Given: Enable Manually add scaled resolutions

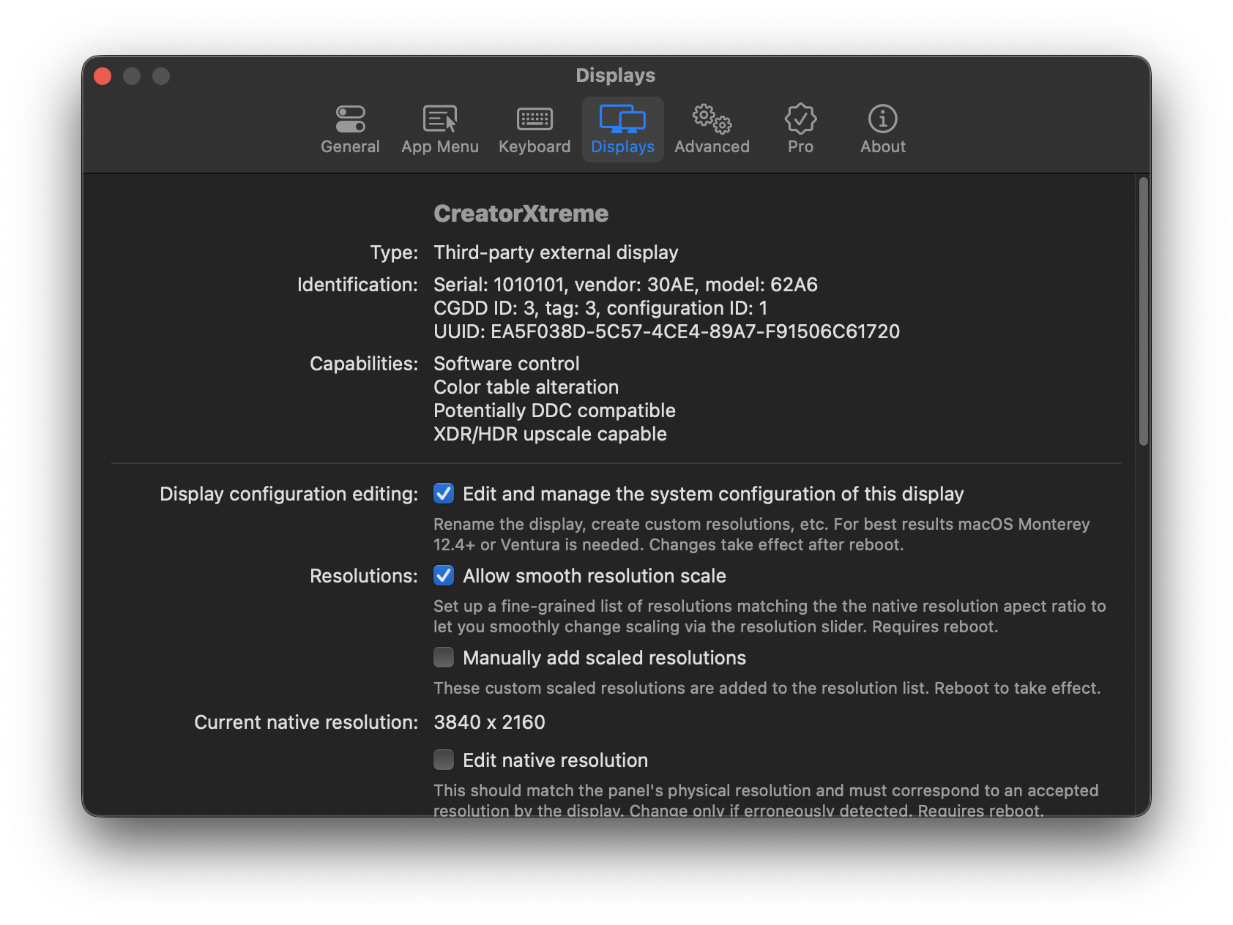Looking at the screenshot, I should click(444, 658).
